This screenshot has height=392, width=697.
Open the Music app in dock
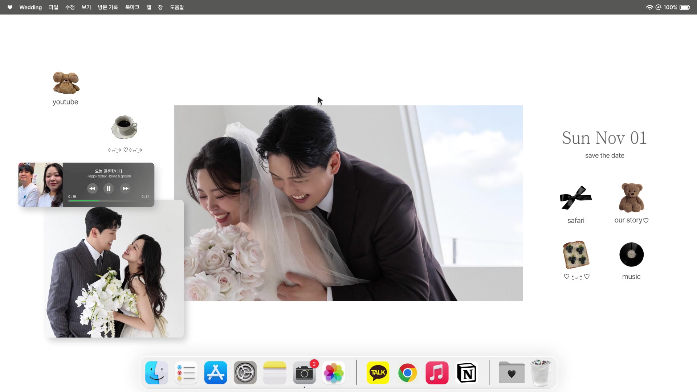pyautogui.click(x=437, y=372)
